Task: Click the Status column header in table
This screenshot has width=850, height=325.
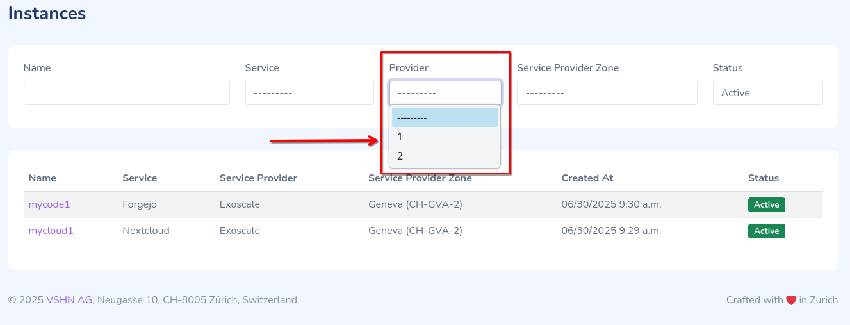Action: pyautogui.click(x=764, y=178)
